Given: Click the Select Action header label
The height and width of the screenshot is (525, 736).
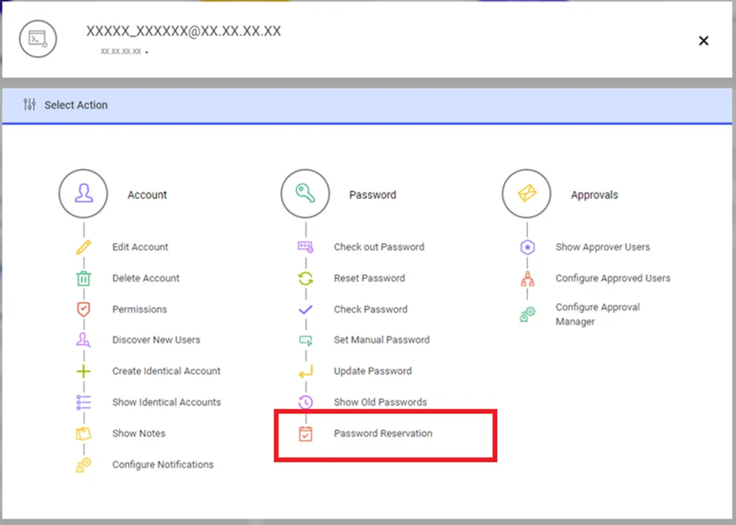Looking at the screenshot, I should point(76,105).
